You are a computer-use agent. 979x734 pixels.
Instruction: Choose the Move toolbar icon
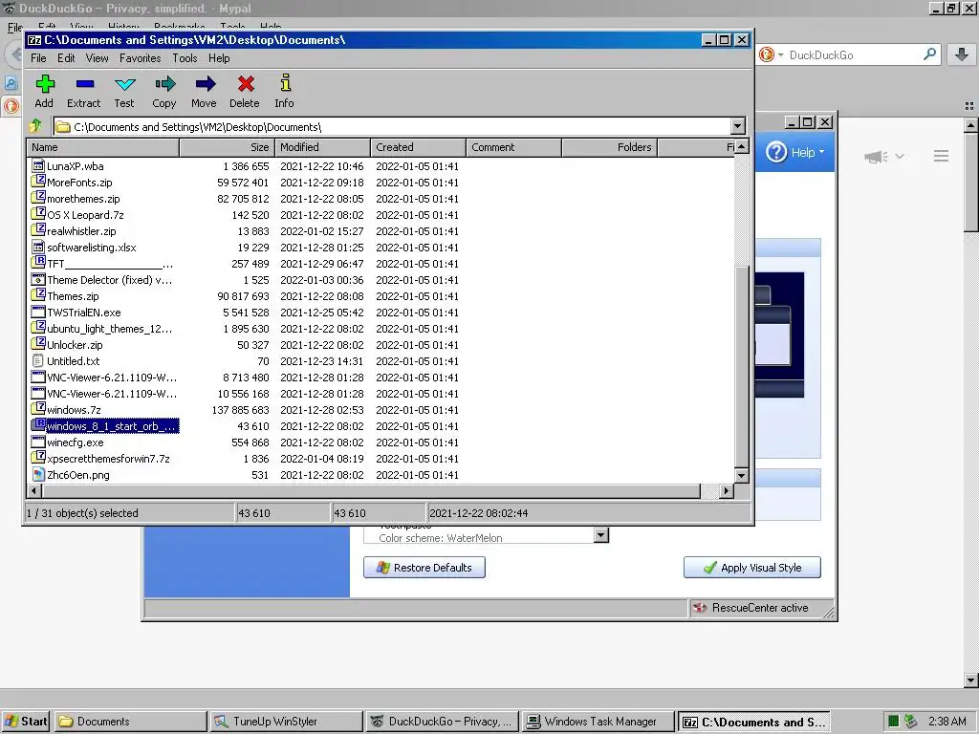click(x=205, y=83)
